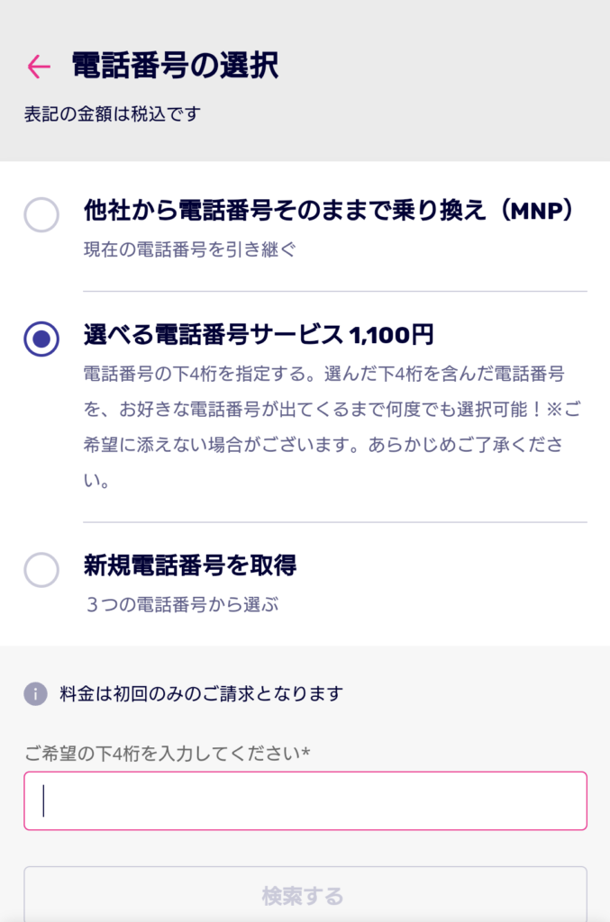Focus the last four digits input field
Image resolution: width=610 pixels, height=922 pixels.
pyautogui.click(x=305, y=800)
